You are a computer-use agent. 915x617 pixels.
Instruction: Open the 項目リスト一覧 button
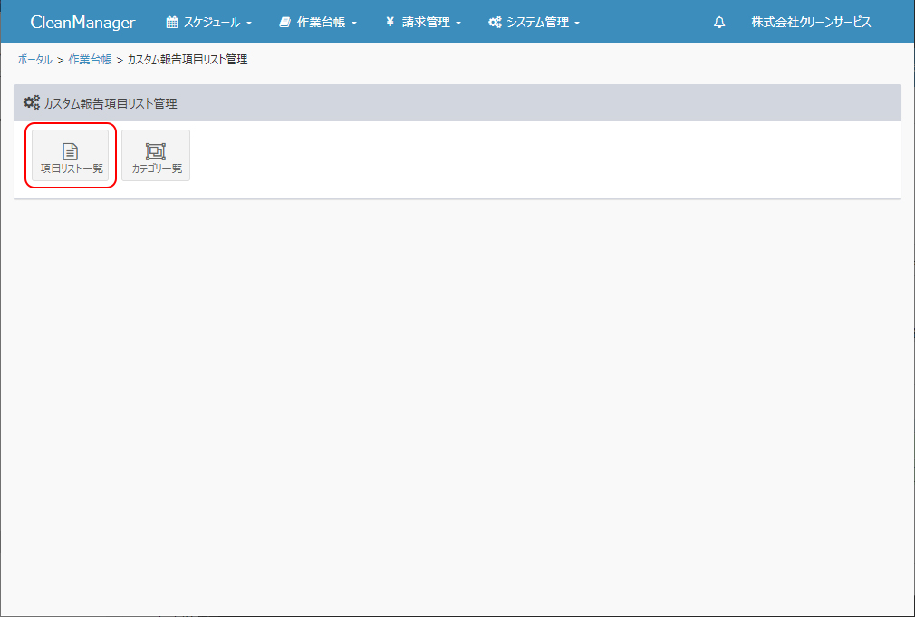point(70,155)
